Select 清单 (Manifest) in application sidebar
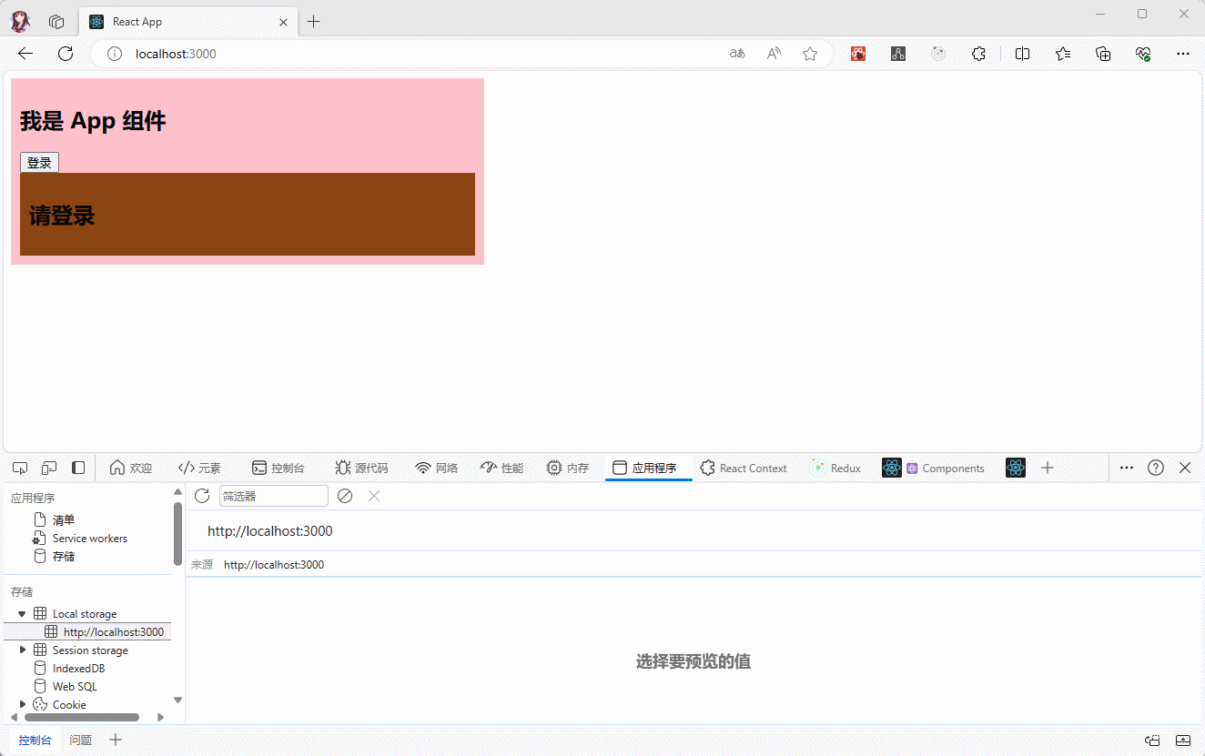1205x756 pixels. click(x=64, y=520)
